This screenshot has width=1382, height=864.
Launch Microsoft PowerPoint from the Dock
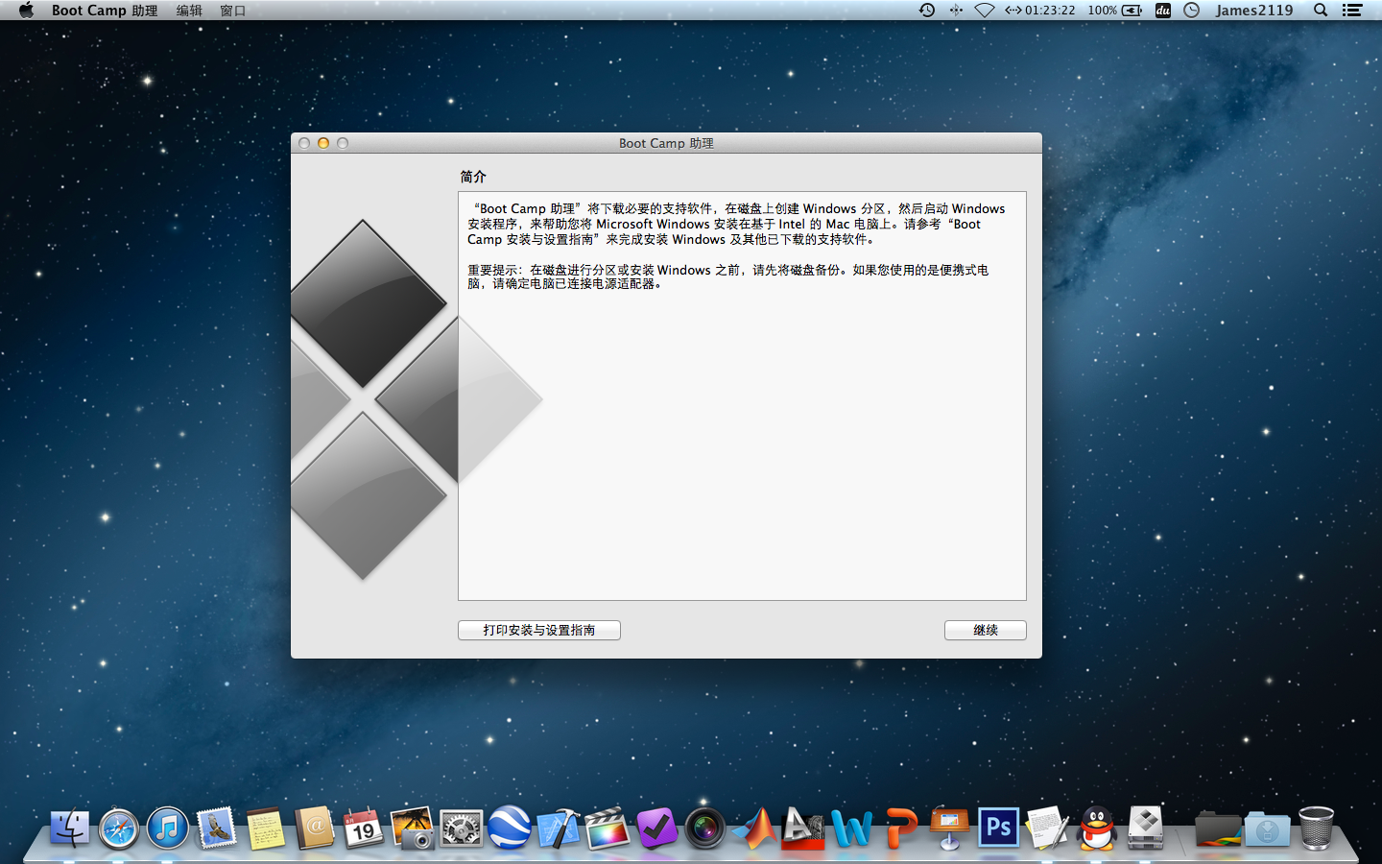coord(901,828)
